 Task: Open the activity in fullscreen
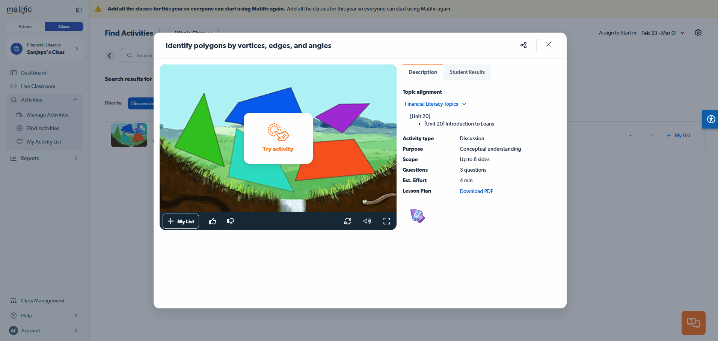[x=387, y=221]
